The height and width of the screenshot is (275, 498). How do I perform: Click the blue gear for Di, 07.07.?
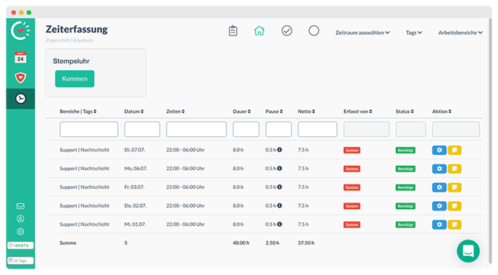[439, 150]
